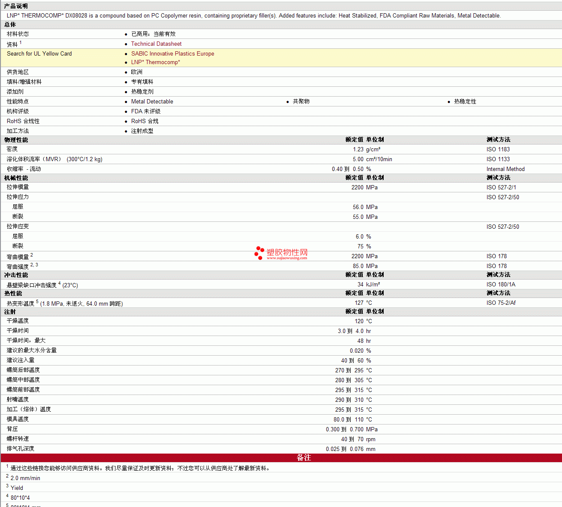Click the 射嘴温度 row label
562x507 pixels.
(18, 400)
